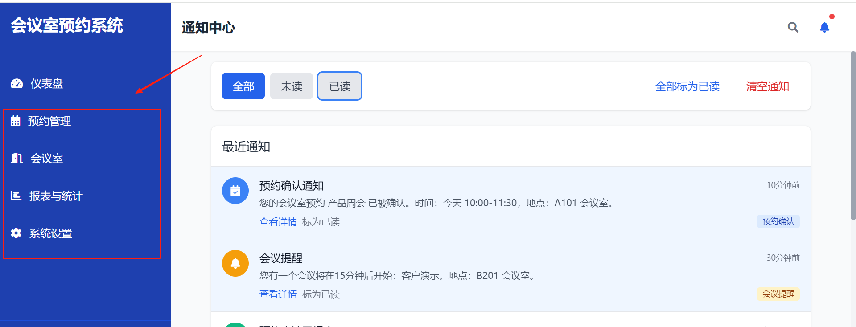Screen dimensions: 856x327
Task: Click 标为已读 for 会议提醒
Action: click(321, 294)
